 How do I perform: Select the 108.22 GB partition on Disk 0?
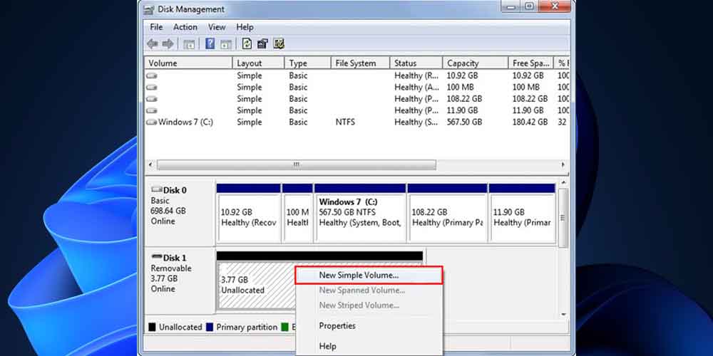(x=447, y=217)
